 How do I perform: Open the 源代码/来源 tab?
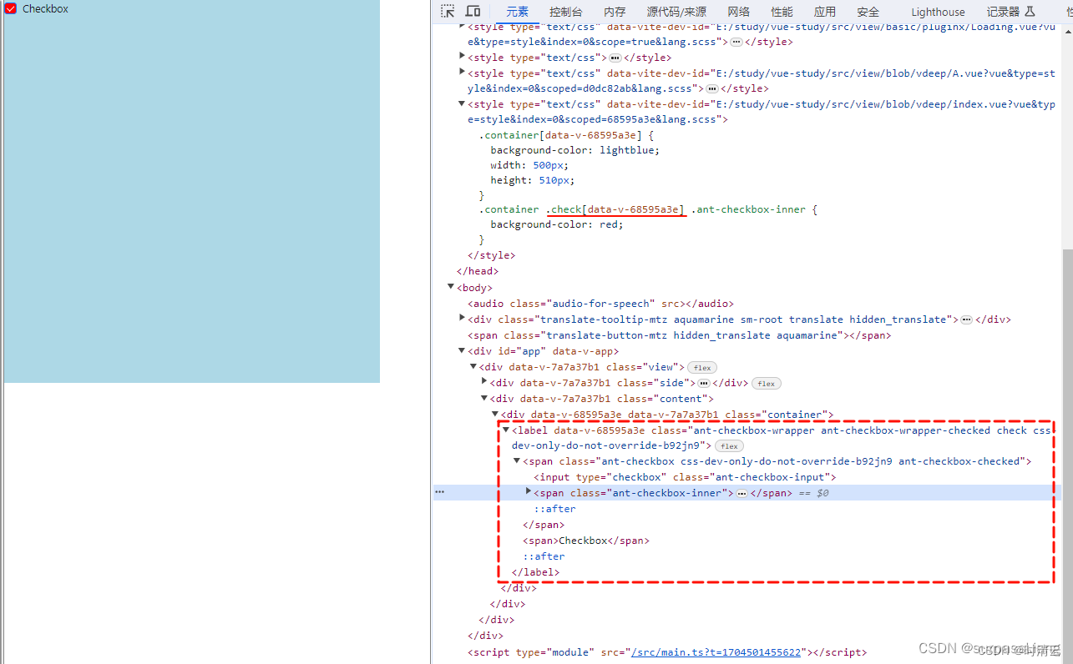[676, 12]
